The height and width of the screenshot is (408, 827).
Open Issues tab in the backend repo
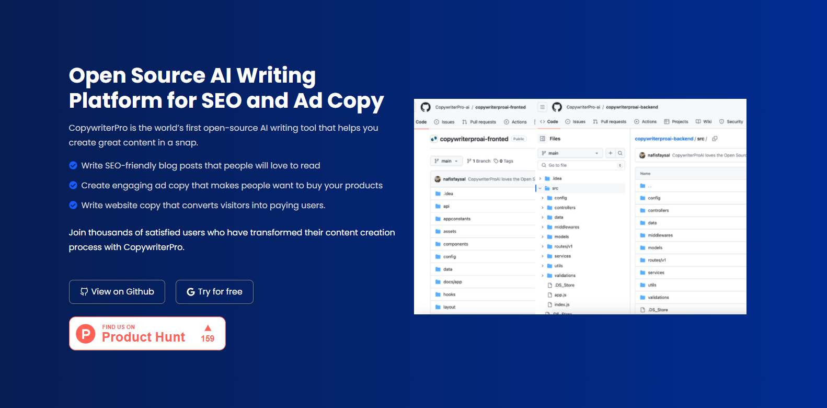[x=576, y=122]
